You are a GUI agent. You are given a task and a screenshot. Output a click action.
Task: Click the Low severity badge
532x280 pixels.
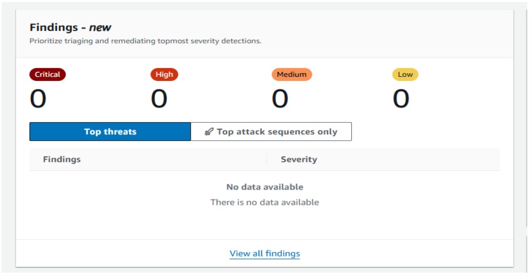pyautogui.click(x=405, y=75)
